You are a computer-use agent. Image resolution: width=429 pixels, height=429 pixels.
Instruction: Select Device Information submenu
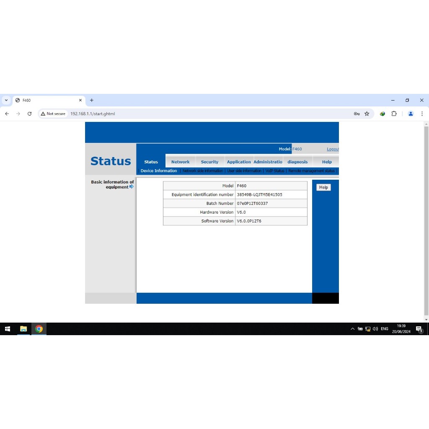point(159,171)
